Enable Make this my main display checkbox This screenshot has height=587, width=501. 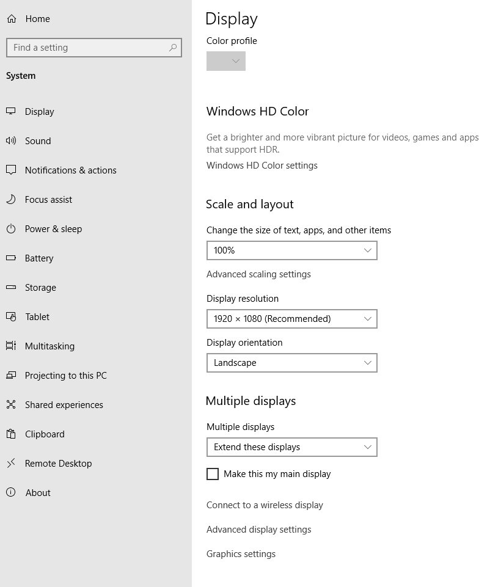pos(213,474)
